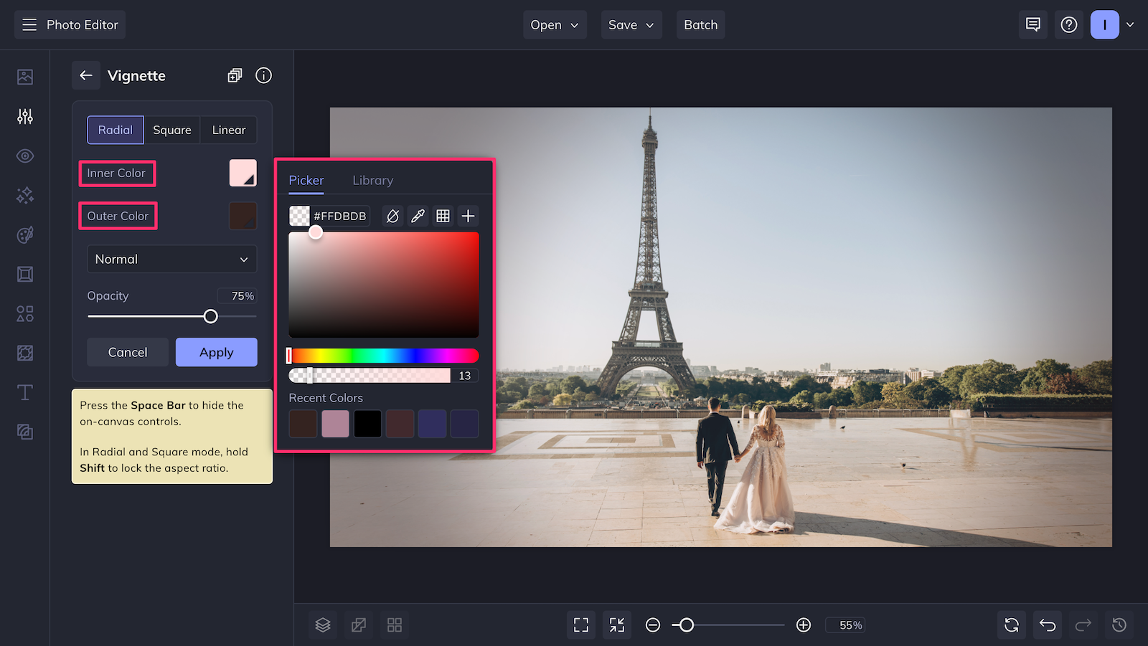
Task: Add current color with the plus icon
Action: click(468, 215)
